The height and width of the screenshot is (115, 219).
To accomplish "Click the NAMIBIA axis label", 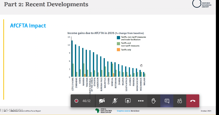I will (x=83, y=81).
